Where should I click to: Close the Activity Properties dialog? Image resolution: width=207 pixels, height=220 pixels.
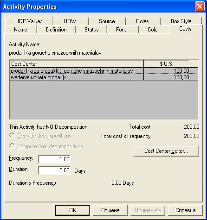[200, 6]
